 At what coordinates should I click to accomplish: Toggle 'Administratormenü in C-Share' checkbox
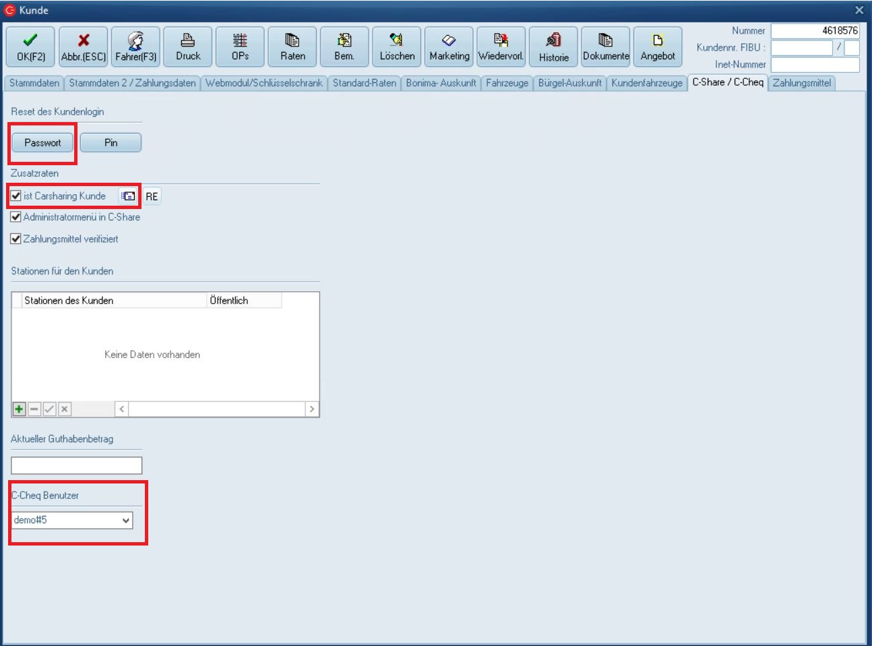[x=16, y=217]
